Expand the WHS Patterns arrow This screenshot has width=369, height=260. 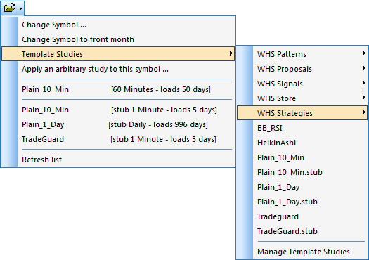click(x=364, y=53)
